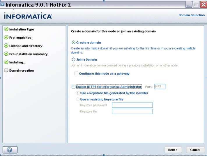Click the Installing... step label
This screenshot has width=207, height=157.
tap(17, 62)
